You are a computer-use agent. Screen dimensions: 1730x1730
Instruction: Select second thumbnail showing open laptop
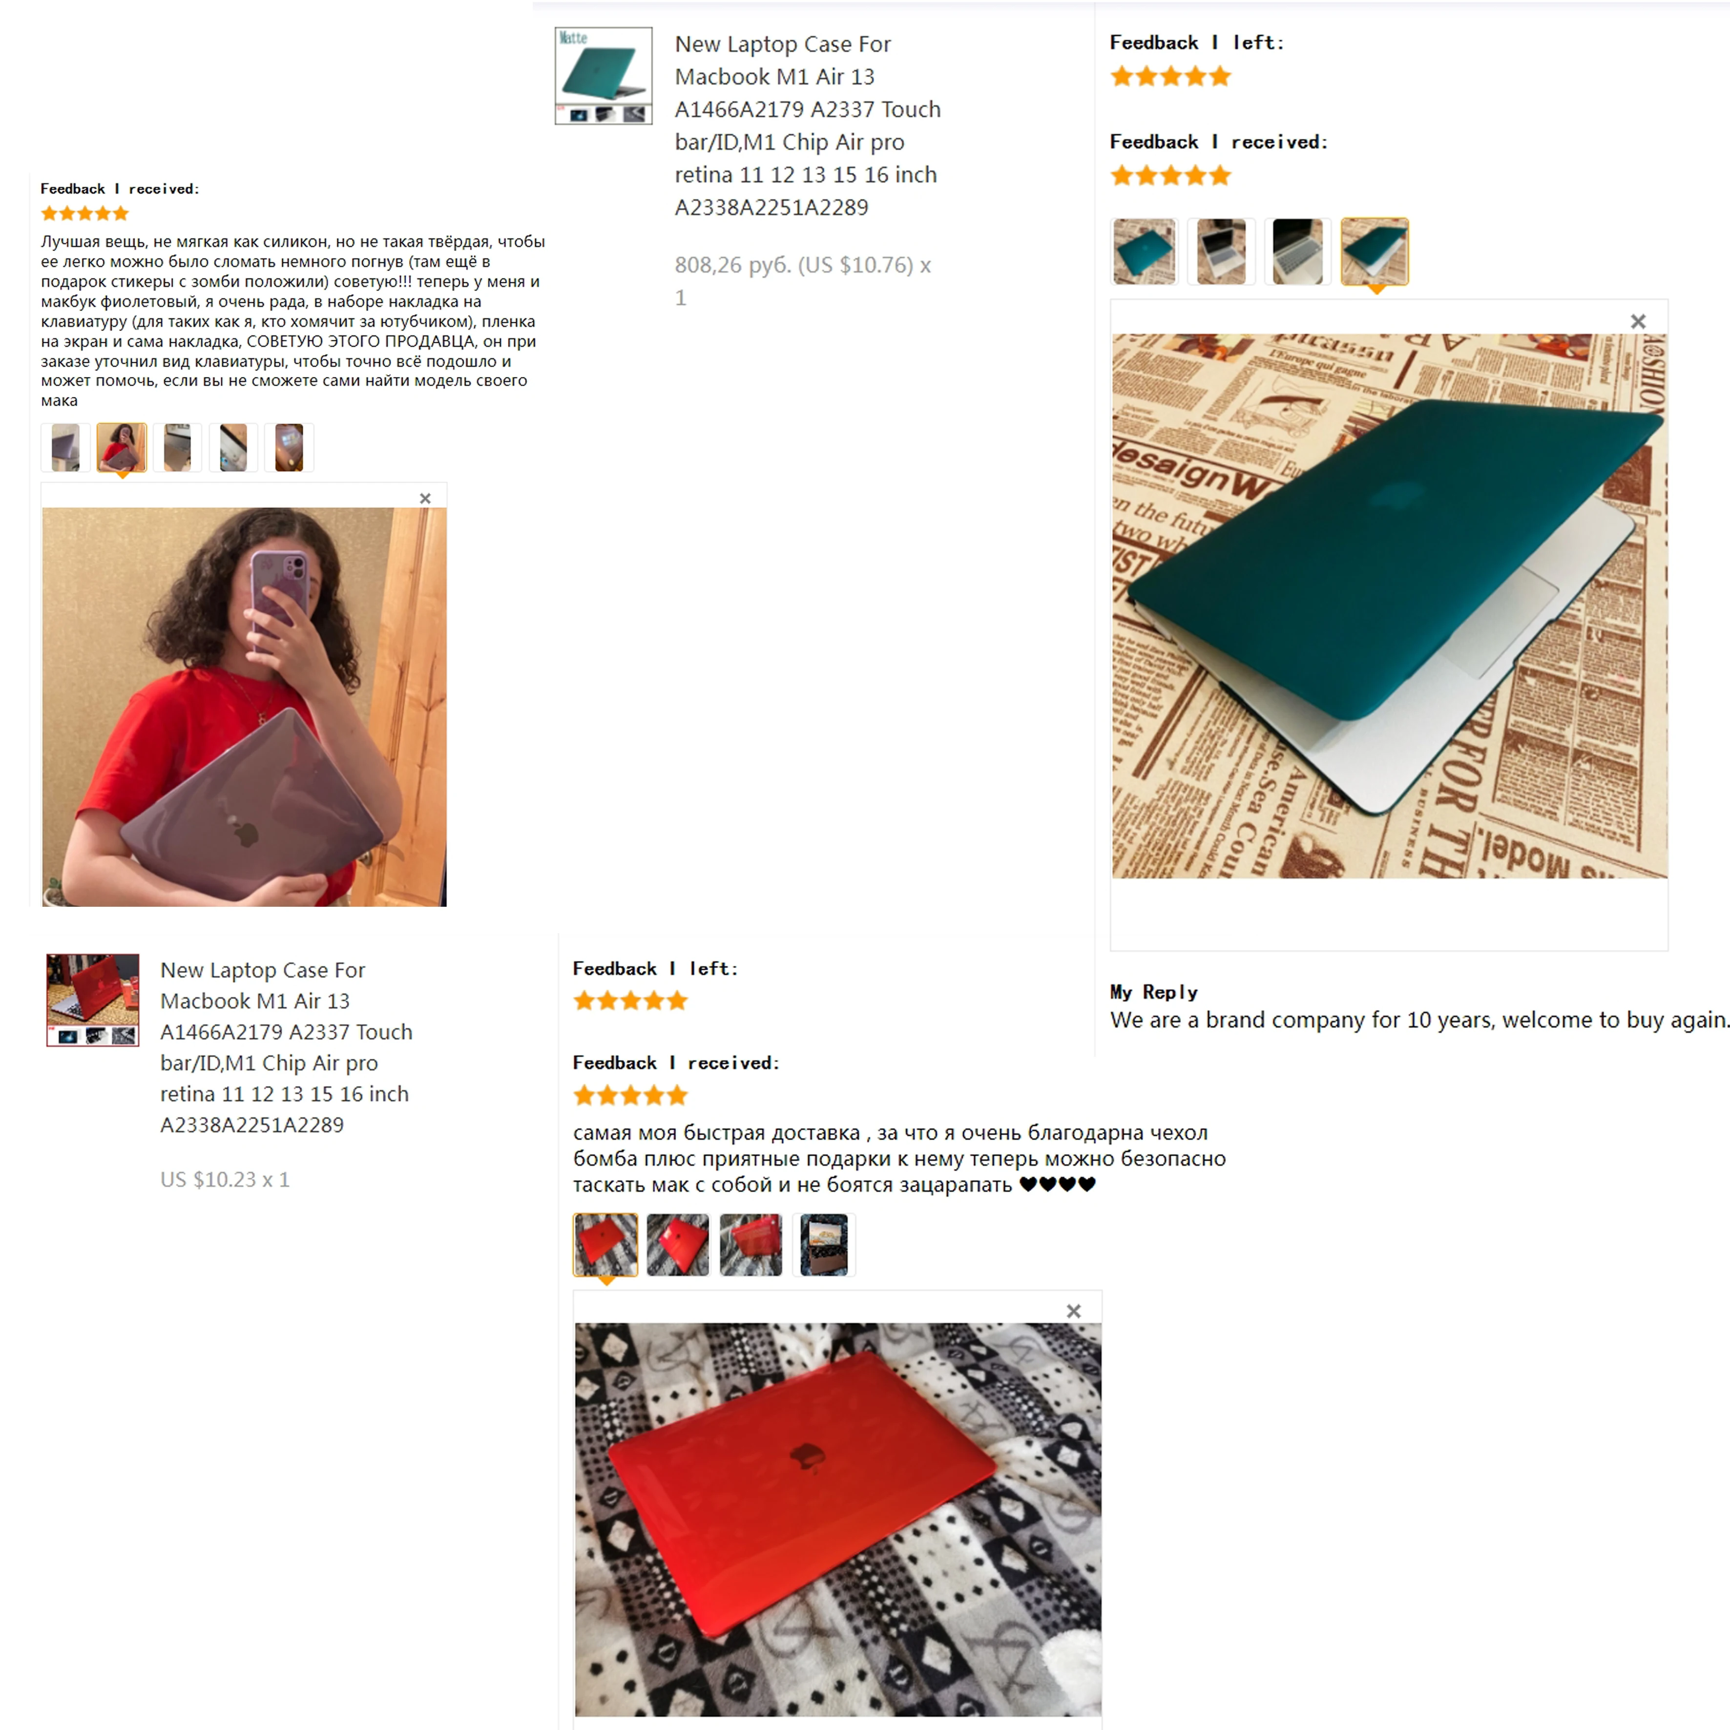point(1221,251)
